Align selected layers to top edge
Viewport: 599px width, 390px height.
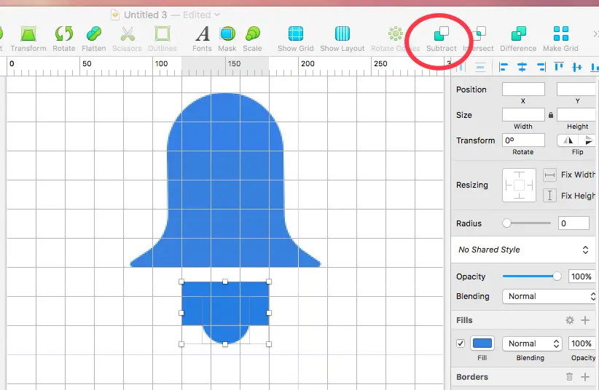point(559,67)
